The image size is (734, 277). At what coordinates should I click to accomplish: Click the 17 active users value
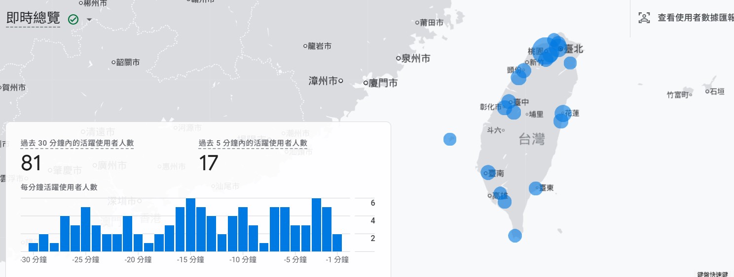[208, 163]
